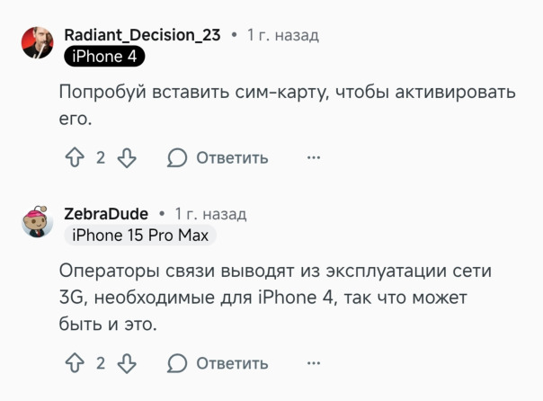Select the "iPhone 15 Pro Max" flair badge
Screen dimensions: 543x401
140,236
